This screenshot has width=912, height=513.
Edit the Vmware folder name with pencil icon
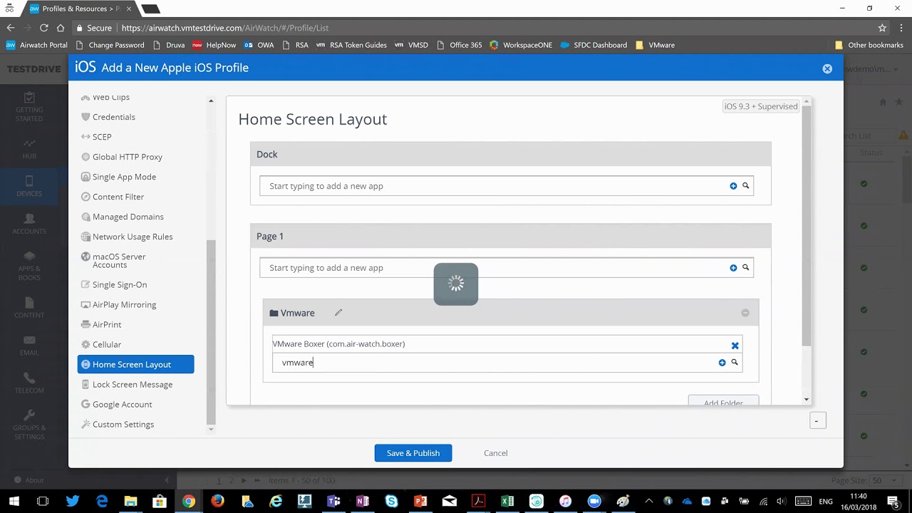click(338, 313)
